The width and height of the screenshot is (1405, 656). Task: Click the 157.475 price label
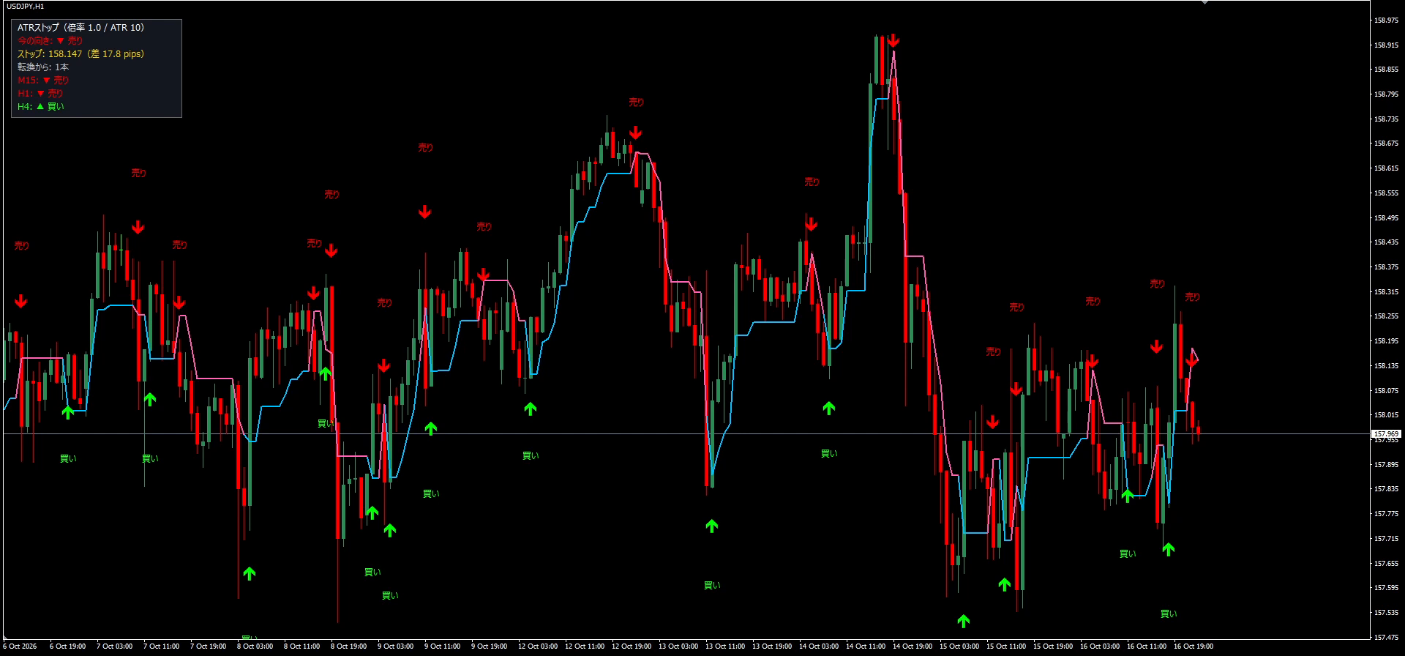pos(1386,638)
